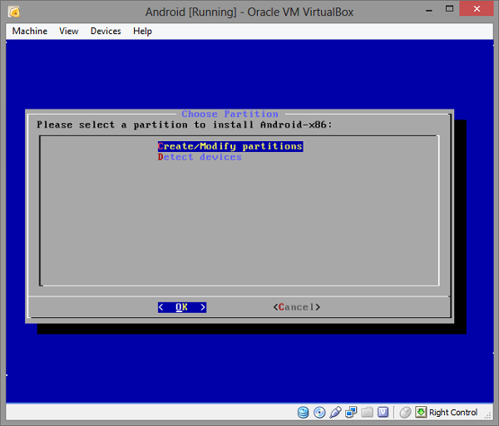The image size is (499, 426).
Task: Click the VirtualBox icon in title bar
Action: [14, 12]
